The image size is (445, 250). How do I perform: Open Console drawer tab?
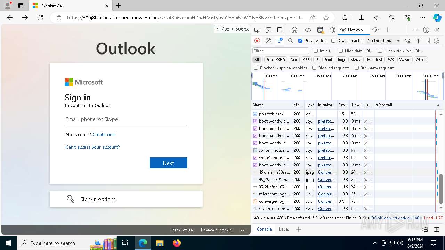[x=264, y=229]
